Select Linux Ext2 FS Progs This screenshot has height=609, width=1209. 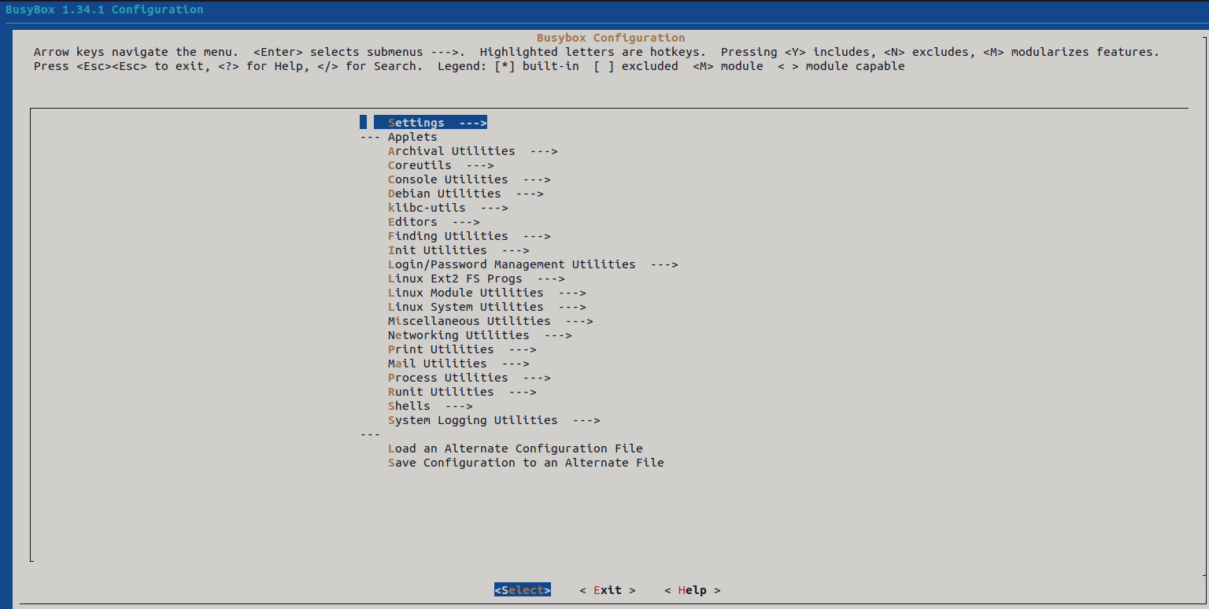476,279
